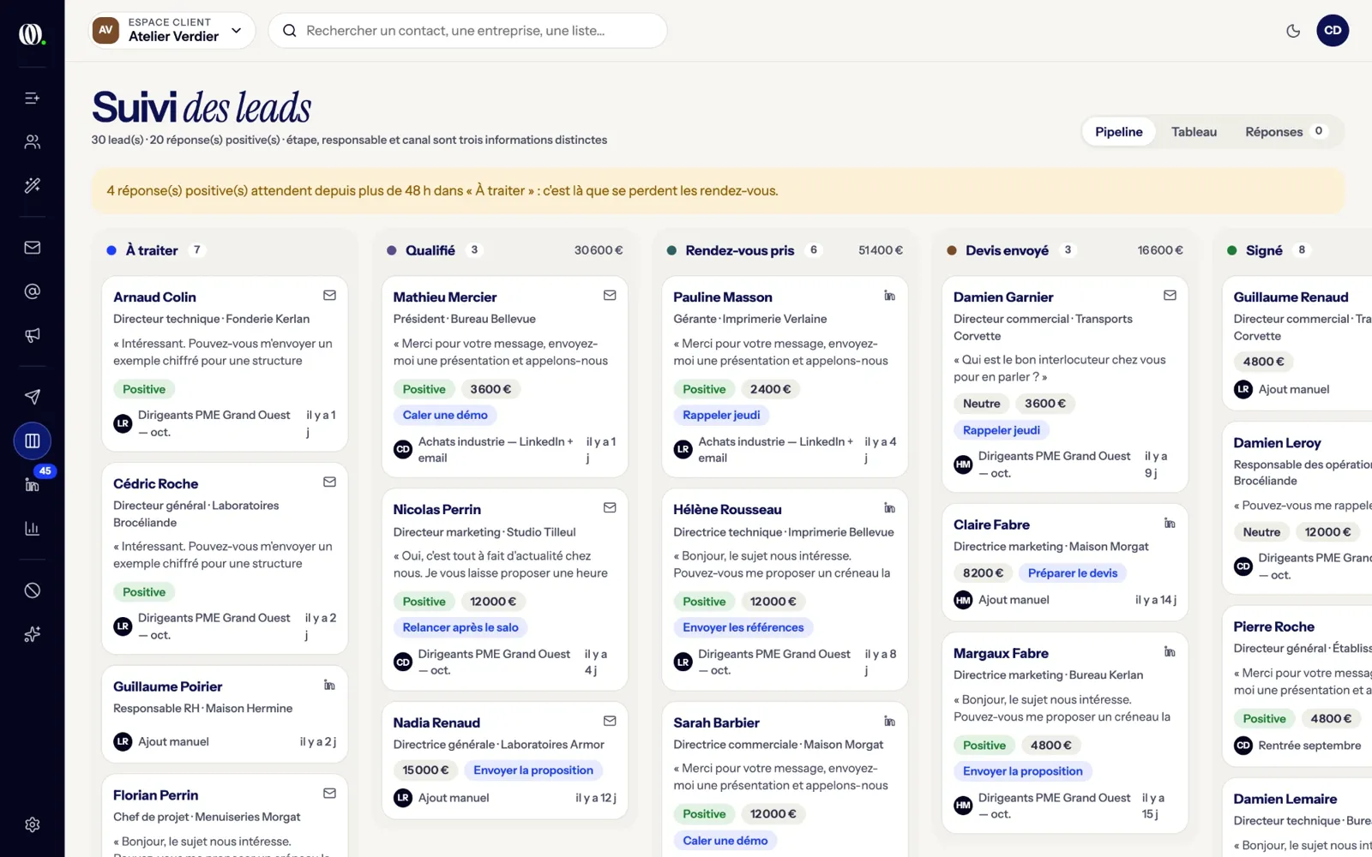Open settings gear icon in sidebar

pos(32,824)
